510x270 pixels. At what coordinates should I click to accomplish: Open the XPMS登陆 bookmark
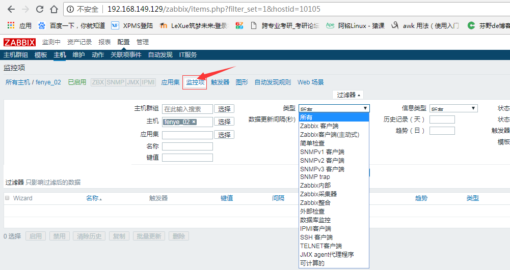click(132, 25)
